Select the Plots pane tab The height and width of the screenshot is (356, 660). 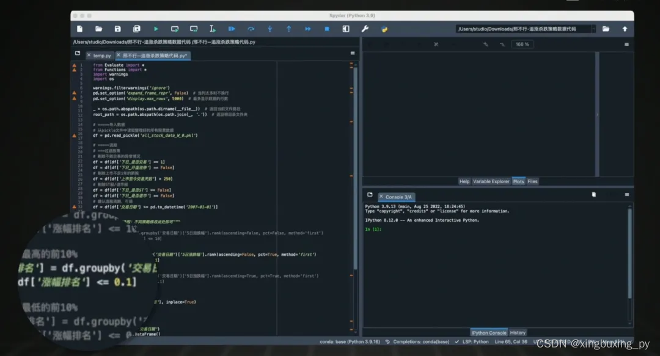tap(518, 181)
